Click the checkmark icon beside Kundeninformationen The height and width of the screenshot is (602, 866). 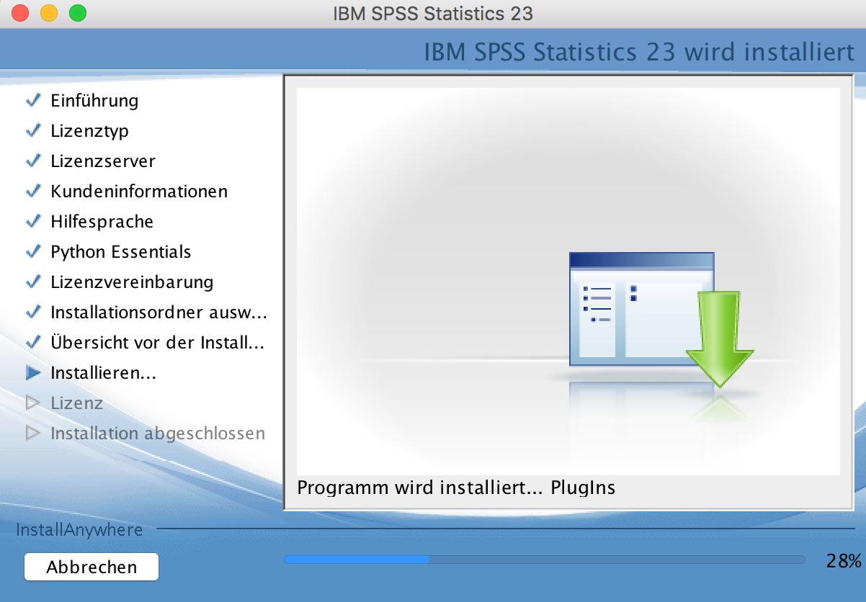(33, 192)
